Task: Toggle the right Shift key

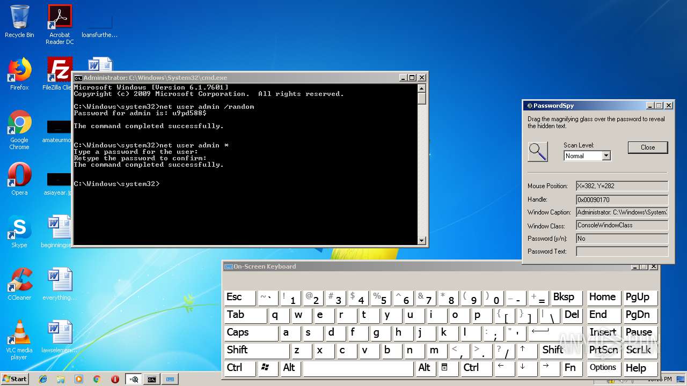Action: (x=561, y=351)
